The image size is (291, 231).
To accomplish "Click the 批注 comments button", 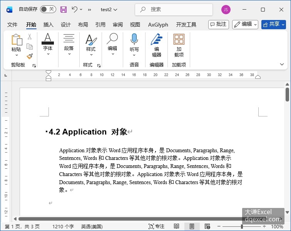I will pos(219,25).
